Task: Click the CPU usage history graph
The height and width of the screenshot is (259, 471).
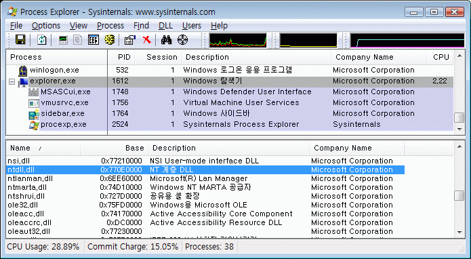Action: click(x=238, y=40)
